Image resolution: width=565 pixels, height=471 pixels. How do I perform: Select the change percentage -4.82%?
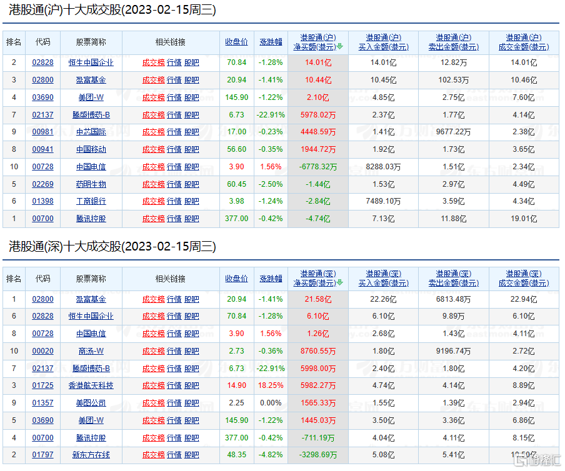(271, 455)
